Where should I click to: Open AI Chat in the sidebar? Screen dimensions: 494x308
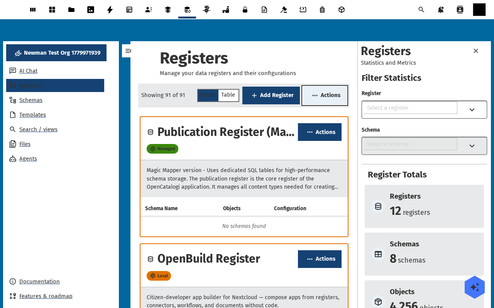click(55, 71)
